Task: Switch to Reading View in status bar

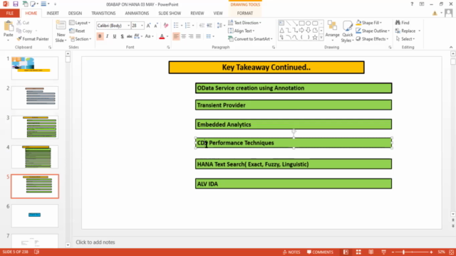Action: click(x=370, y=252)
